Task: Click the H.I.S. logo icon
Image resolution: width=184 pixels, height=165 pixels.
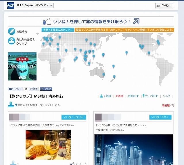Action: pyautogui.click(x=10, y=6)
